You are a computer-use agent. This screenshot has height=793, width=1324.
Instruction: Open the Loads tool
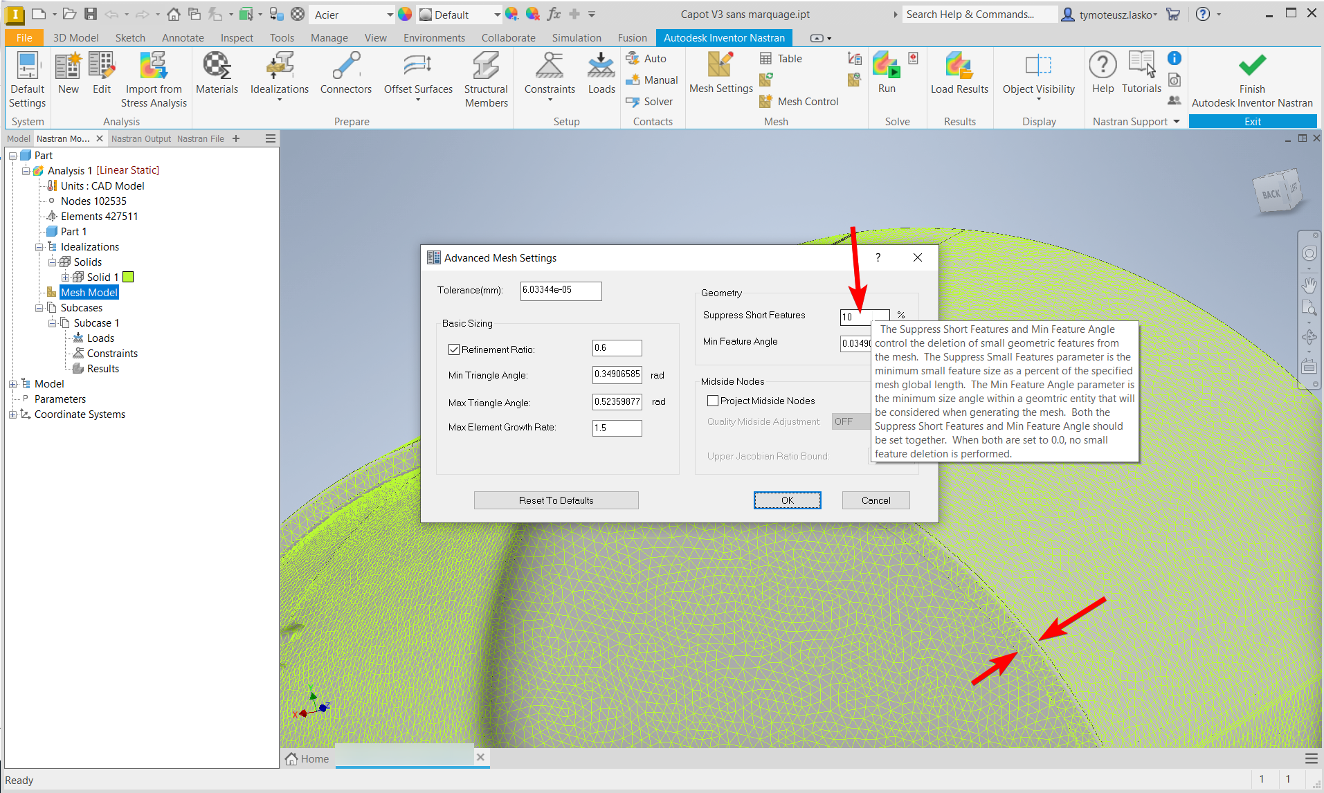point(601,73)
